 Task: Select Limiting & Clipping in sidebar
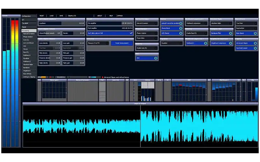tap(29, 76)
